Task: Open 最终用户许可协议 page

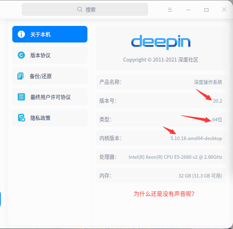Action: pyautogui.click(x=50, y=97)
